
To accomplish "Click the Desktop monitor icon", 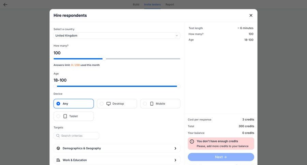I will point(108,104).
